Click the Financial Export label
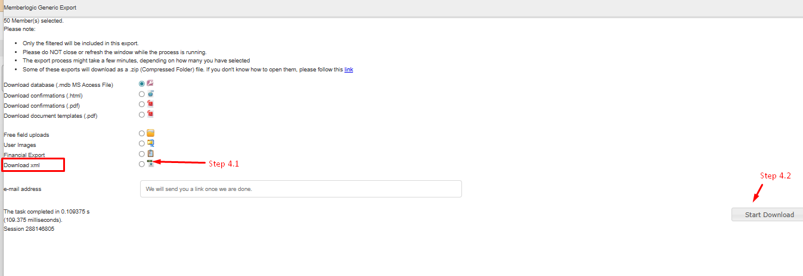The width and height of the screenshot is (803, 276). (24, 155)
